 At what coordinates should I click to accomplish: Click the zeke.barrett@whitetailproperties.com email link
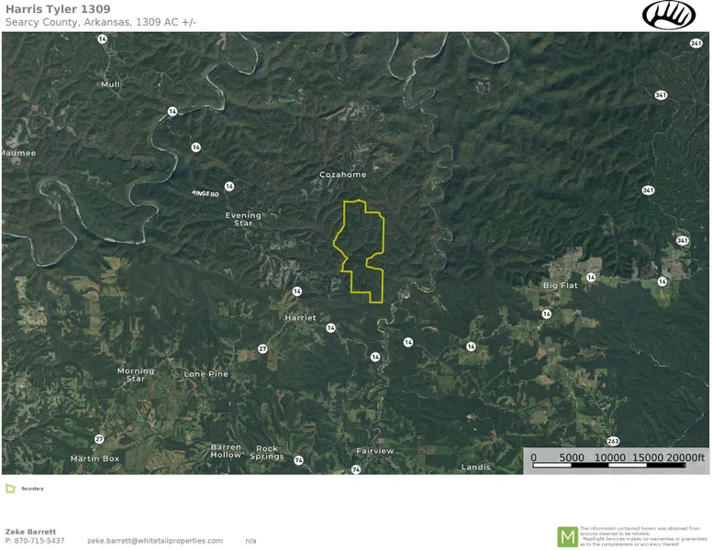tap(155, 541)
